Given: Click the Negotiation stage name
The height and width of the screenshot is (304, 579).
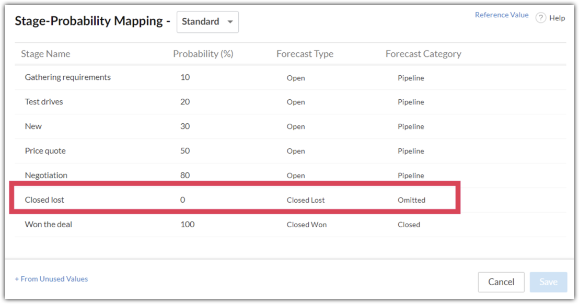Looking at the screenshot, I should pos(46,176).
